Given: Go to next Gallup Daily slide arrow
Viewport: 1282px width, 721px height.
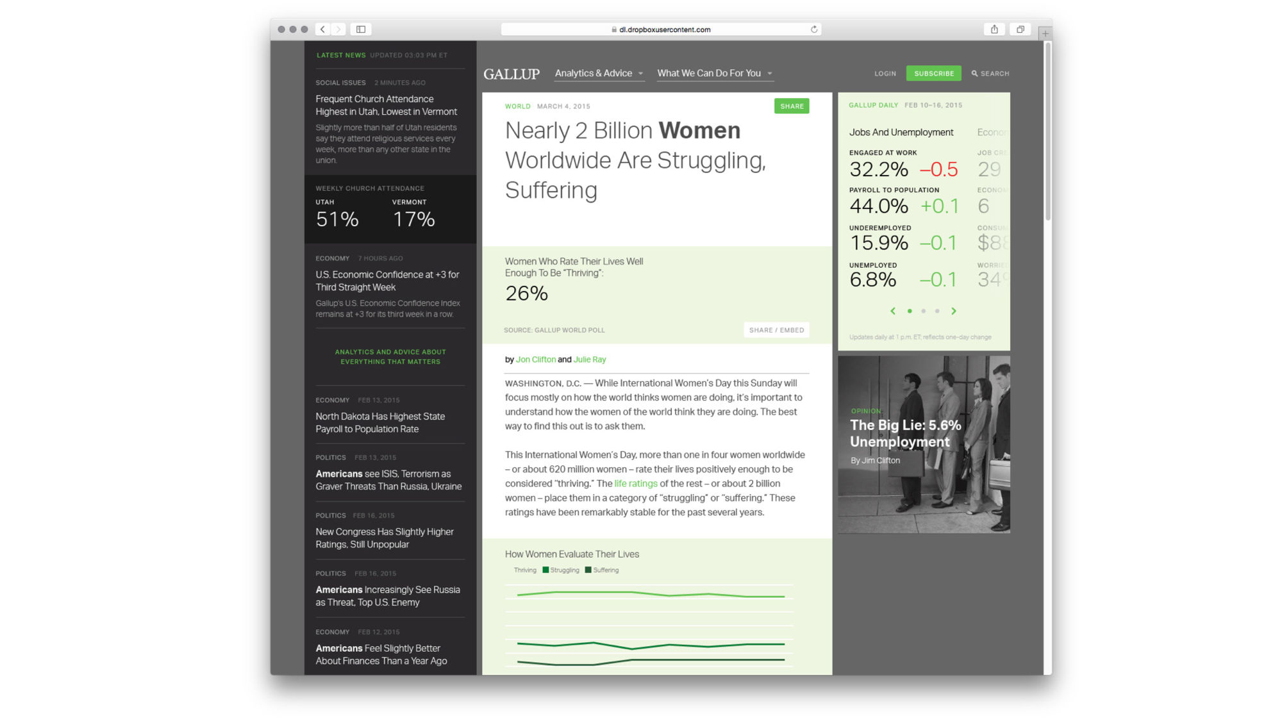Looking at the screenshot, I should (954, 311).
